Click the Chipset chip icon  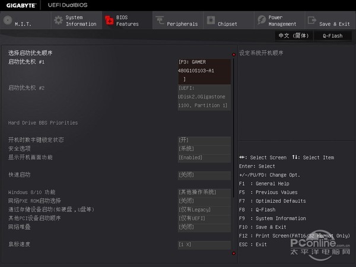pos(211,20)
